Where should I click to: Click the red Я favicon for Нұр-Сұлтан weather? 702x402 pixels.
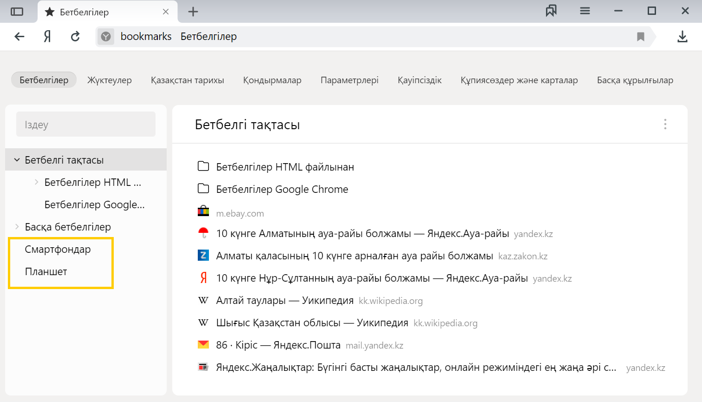coord(203,278)
